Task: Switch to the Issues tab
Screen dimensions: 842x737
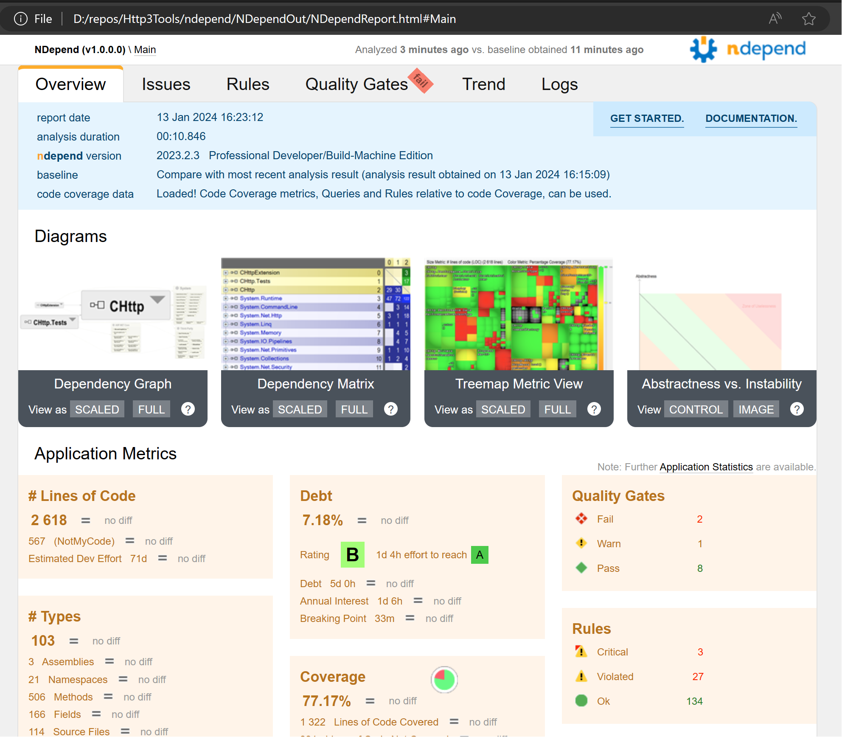Action: coord(166,84)
